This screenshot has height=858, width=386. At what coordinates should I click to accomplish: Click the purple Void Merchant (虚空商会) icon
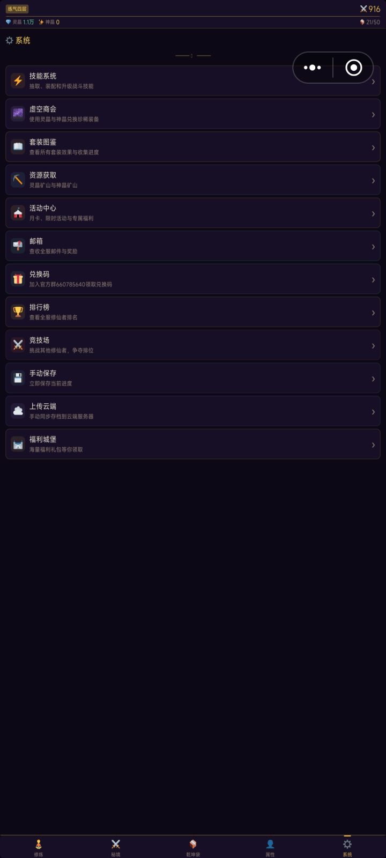(18, 114)
